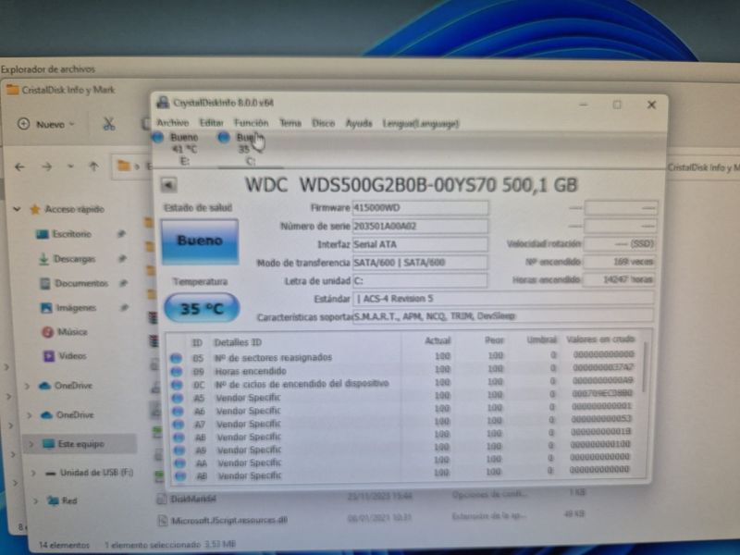The image size is (740, 555).
Task: Click status icon of AB Vendor Specific row
Action: tap(179, 476)
